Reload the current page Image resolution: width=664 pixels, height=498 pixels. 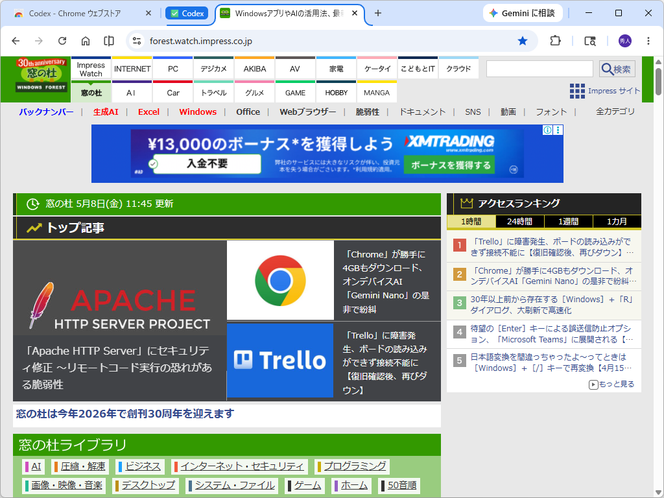click(62, 41)
